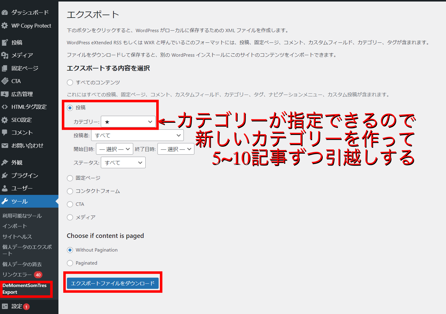
Task: Open the 投稿者 dropdown
Action: (137, 135)
